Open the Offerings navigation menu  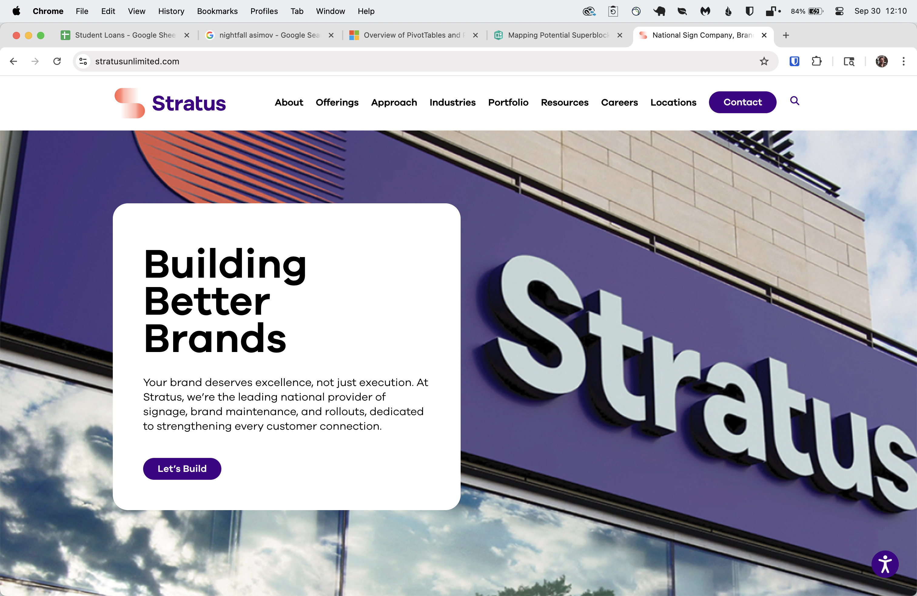pos(337,102)
